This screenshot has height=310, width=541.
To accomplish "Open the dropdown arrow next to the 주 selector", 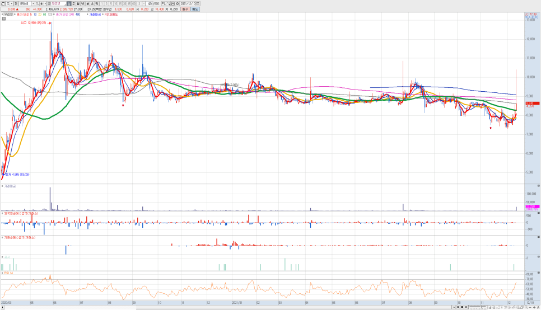I will (x=12, y=3).
